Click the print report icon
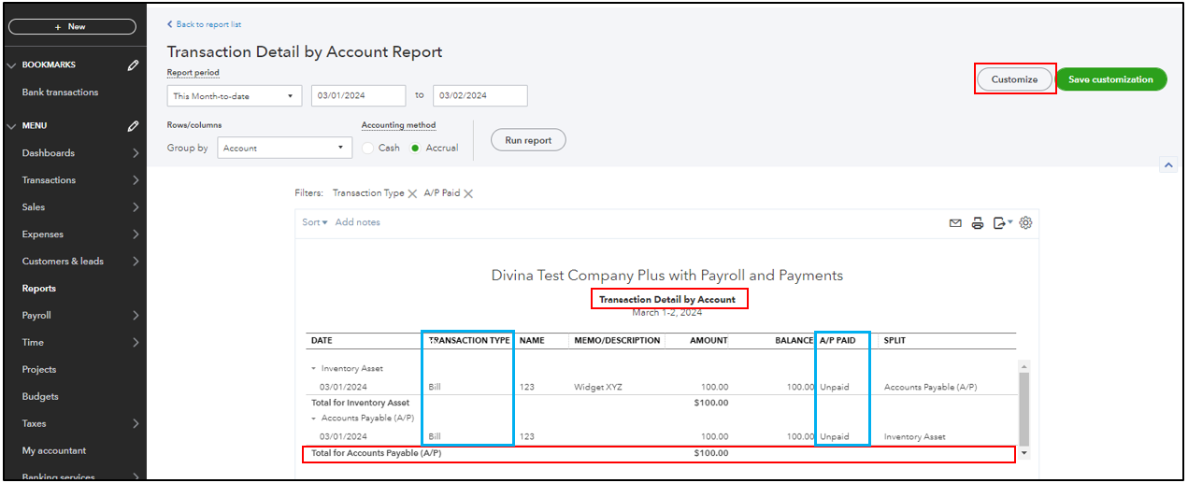Screen dimensions: 1188x483 click(x=978, y=223)
